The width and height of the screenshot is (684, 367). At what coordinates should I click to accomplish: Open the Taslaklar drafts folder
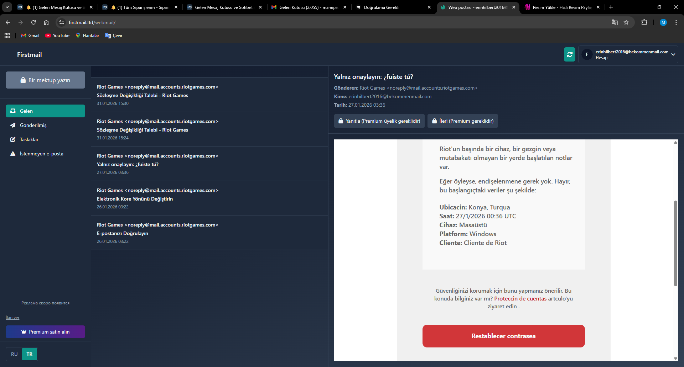[x=45, y=139]
